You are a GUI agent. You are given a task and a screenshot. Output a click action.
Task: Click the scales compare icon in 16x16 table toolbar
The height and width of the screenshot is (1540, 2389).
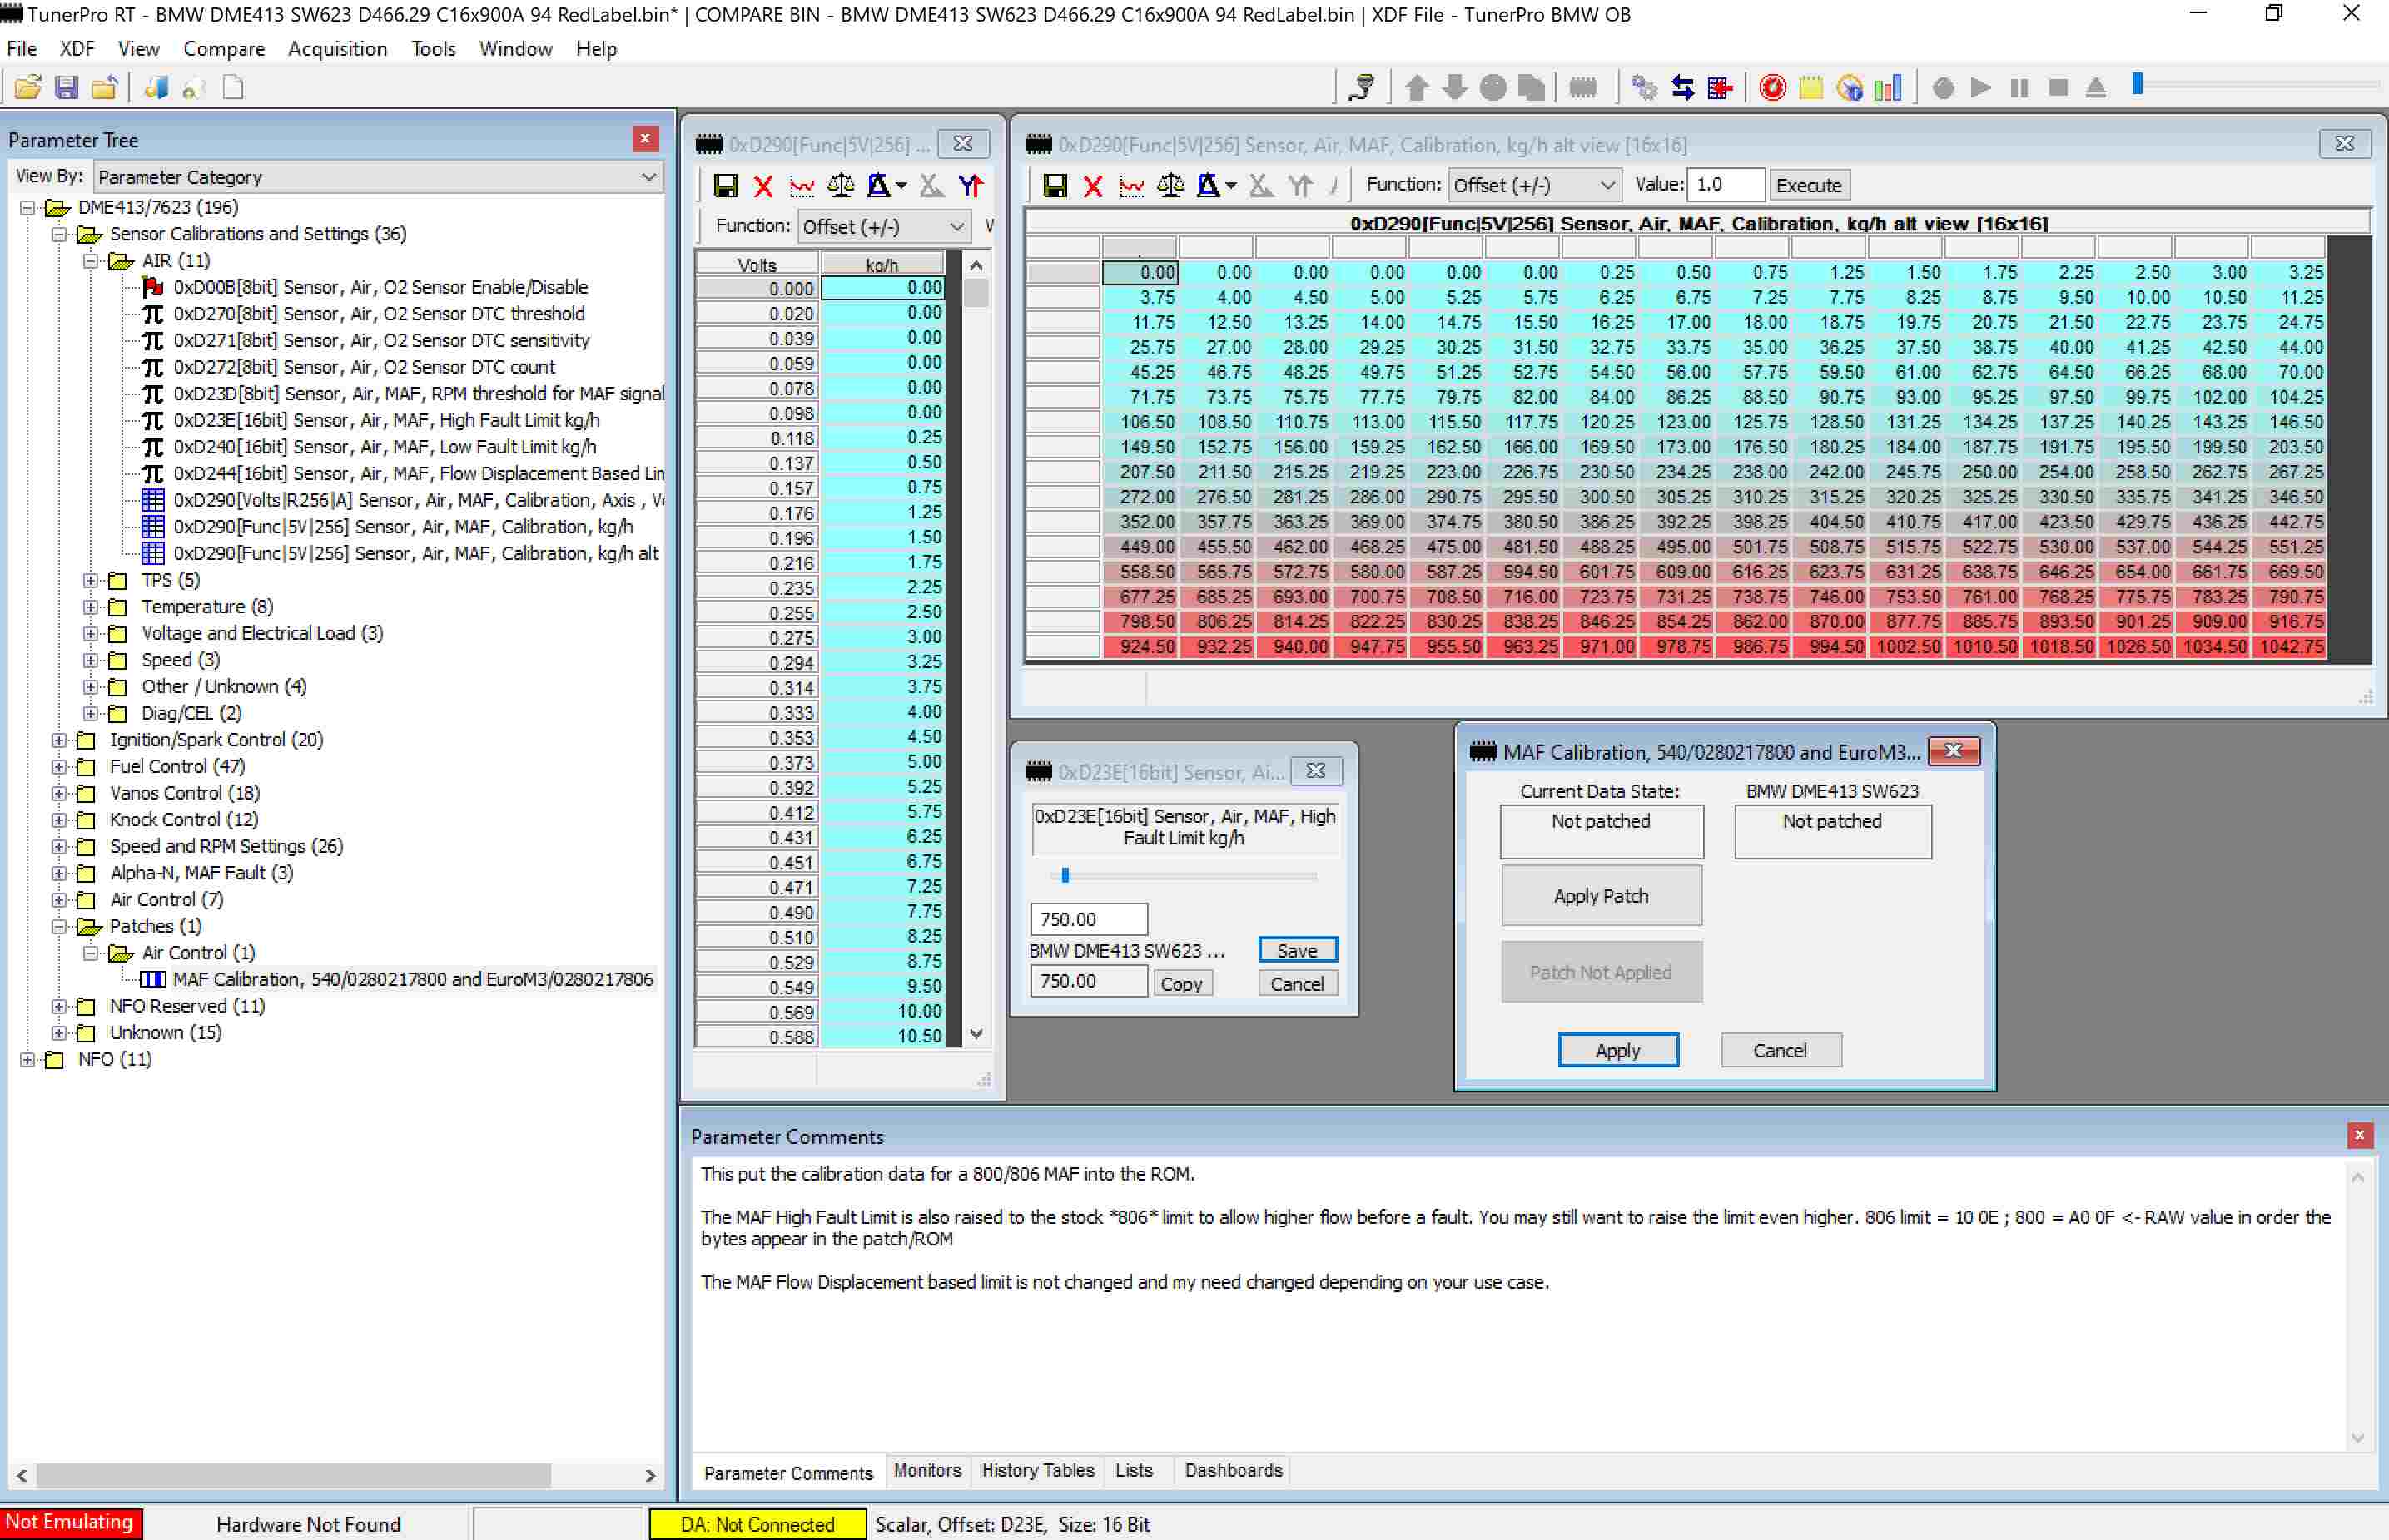[1170, 185]
